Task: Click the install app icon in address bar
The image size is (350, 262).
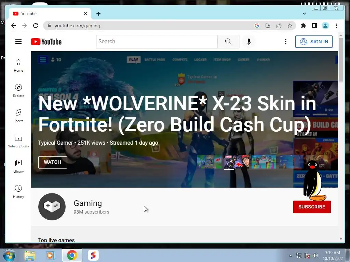Action: [x=268, y=26]
